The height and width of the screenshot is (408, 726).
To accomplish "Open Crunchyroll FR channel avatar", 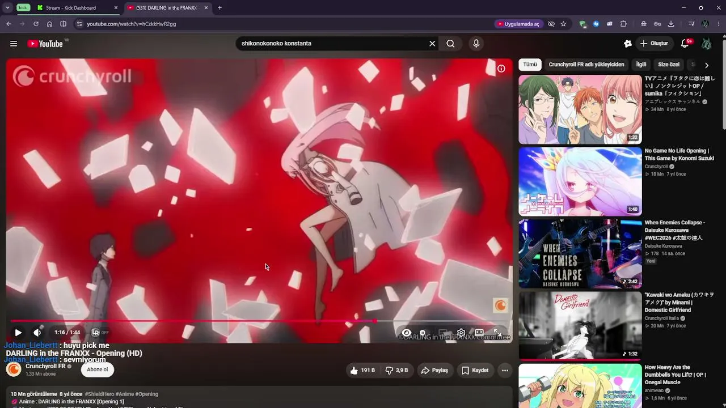I will [x=14, y=369].
